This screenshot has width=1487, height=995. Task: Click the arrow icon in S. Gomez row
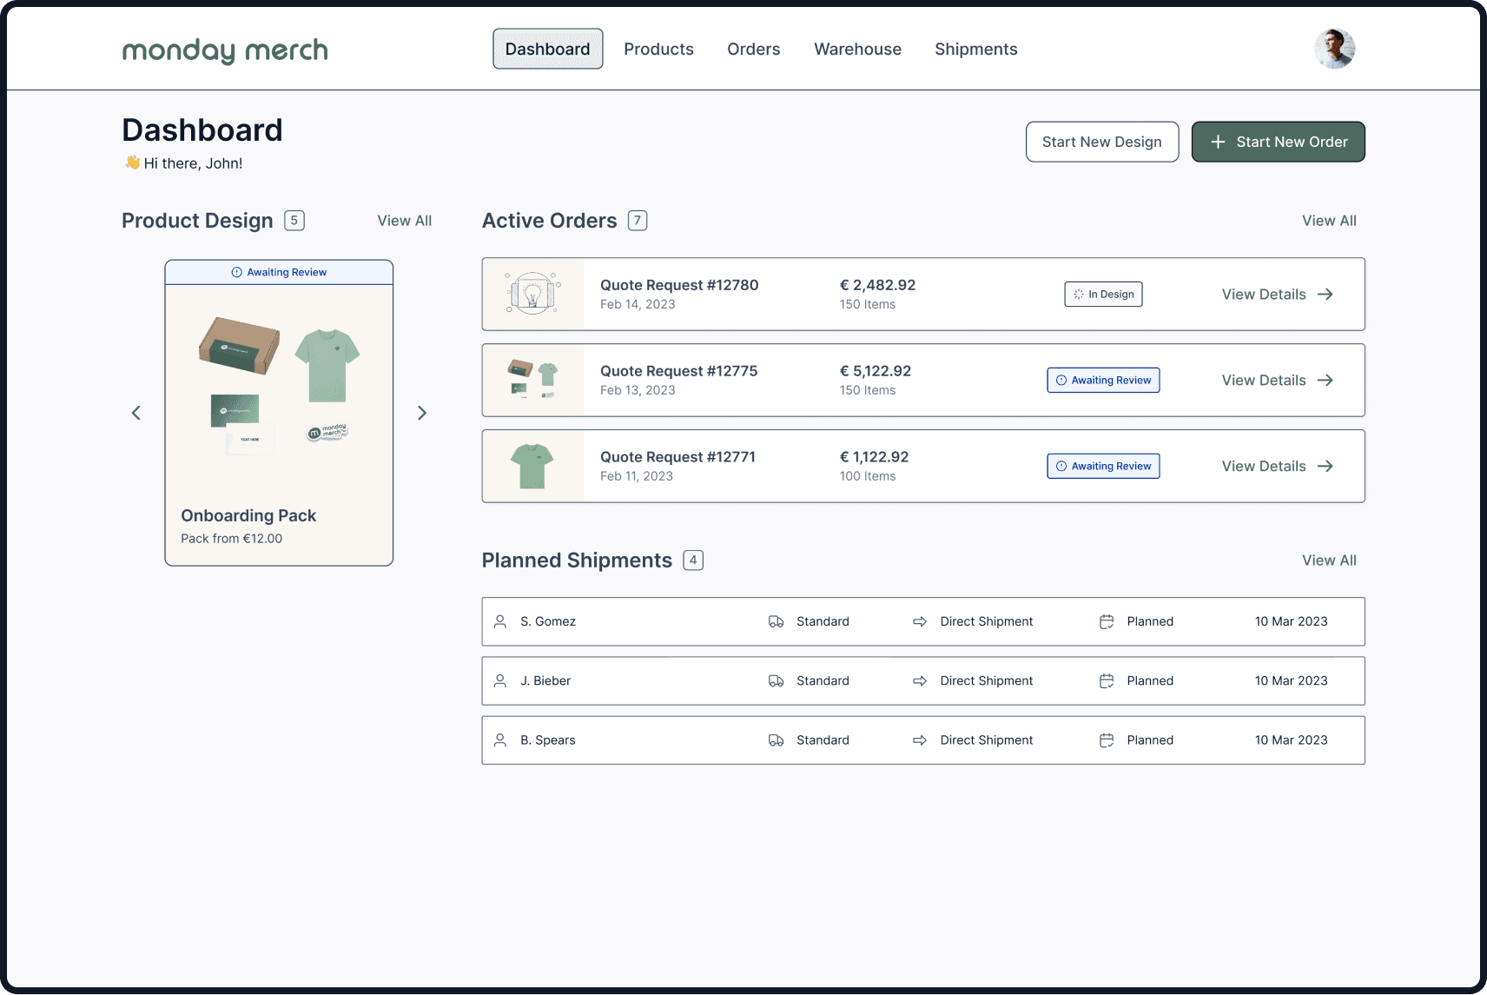click(920, 621)
